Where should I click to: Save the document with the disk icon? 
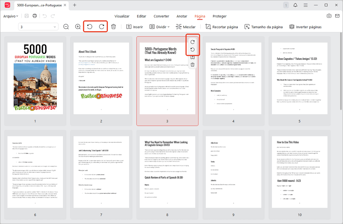pos(27,16)
